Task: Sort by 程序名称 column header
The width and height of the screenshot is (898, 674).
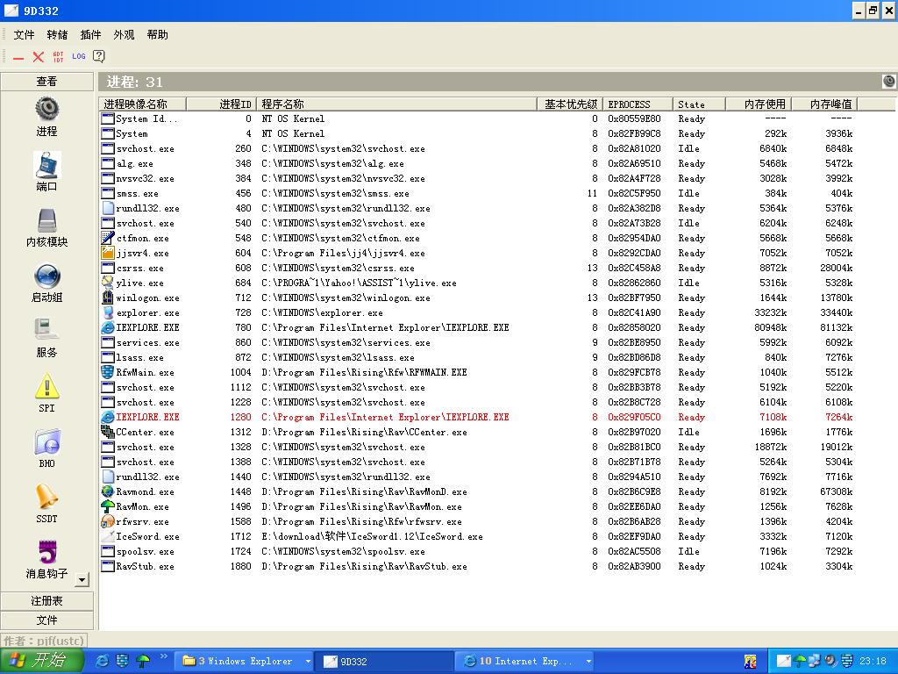Action: (396, 104)
